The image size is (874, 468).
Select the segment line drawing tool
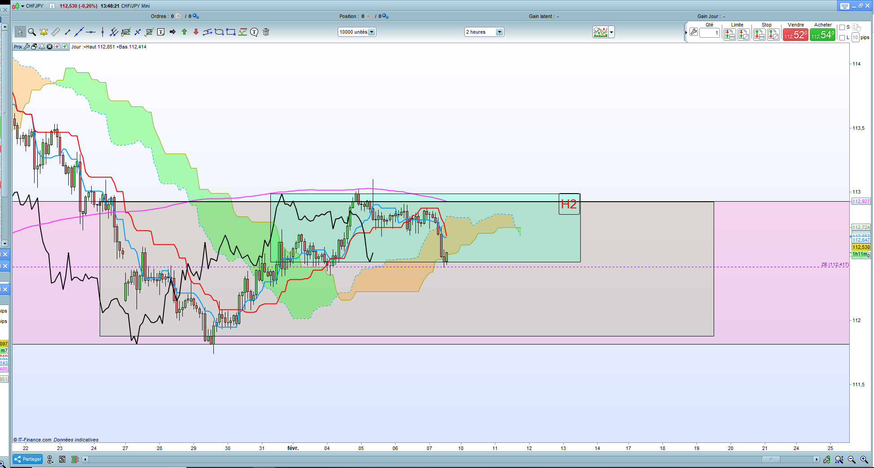click(x=67, y=32)
